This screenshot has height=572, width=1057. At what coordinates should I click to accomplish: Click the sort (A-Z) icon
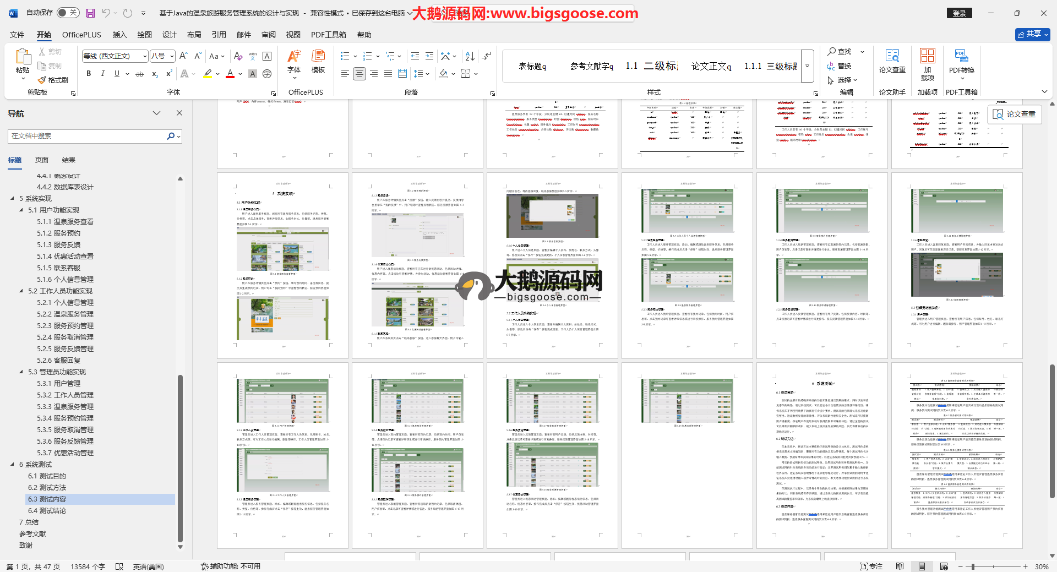(470, 56)
